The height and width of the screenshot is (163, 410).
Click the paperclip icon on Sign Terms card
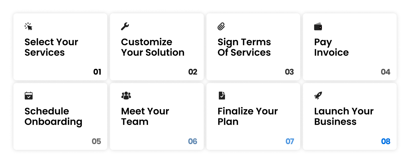[x=221, y=26]
